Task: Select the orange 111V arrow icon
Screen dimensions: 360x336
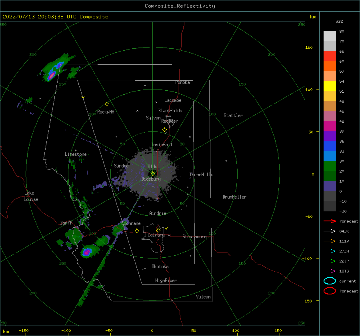Action: pyautogui.click(x=330, y=241)
